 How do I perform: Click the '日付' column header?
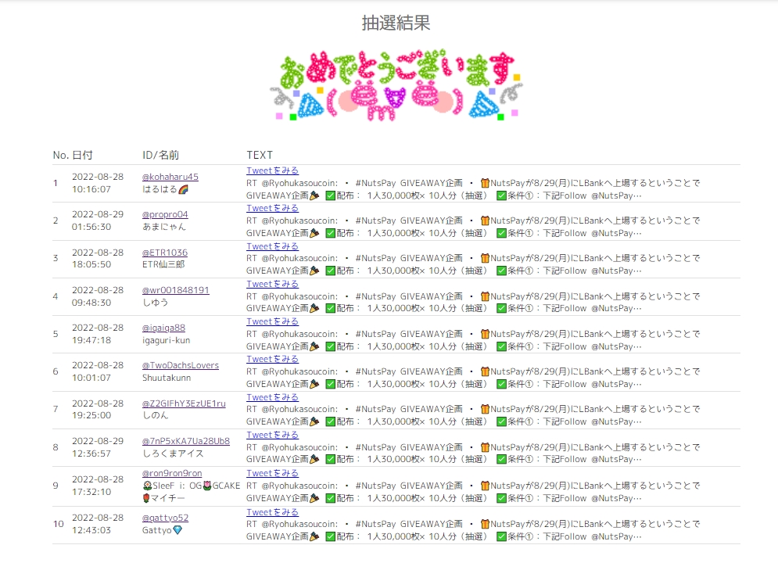(82, 155)
